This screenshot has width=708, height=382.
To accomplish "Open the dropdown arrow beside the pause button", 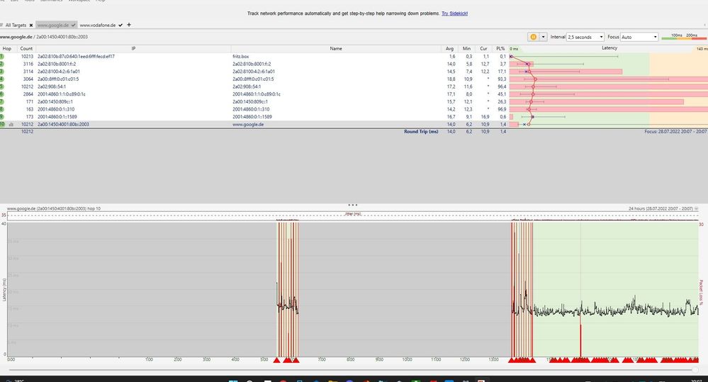I will [543, 37].
